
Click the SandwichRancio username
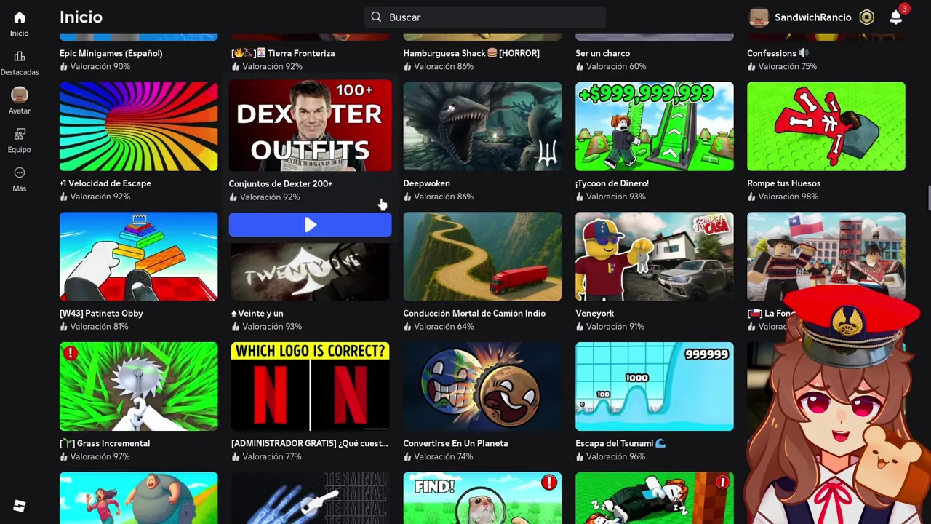tap(812, 17)
